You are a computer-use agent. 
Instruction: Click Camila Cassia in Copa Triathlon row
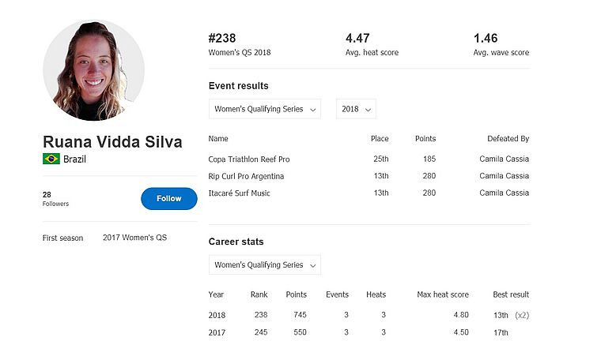(x=504, y=159)
